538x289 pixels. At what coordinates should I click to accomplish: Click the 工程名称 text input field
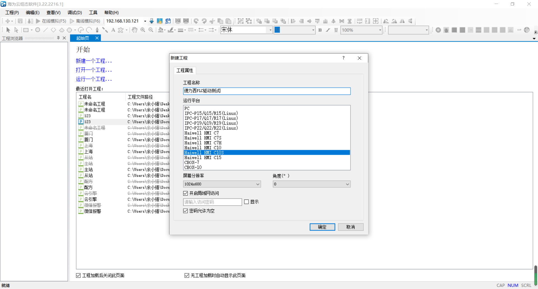(267, 91)
